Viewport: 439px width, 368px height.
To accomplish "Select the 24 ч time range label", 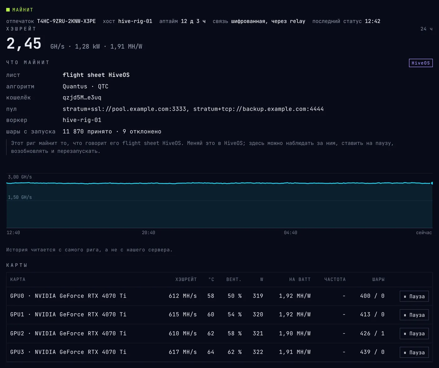I will pyautogui.click(x=426, y=29).
